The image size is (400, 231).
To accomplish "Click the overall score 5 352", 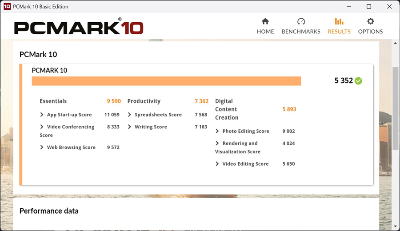I will [344, 80].
